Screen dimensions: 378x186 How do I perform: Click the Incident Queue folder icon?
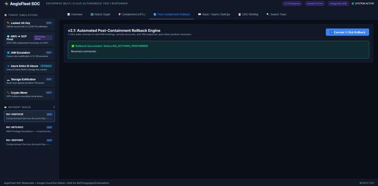[6, 107]
